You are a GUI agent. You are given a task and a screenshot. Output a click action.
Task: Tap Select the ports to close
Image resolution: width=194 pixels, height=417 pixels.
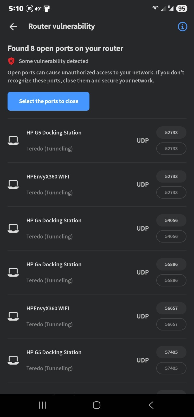point(48,101)
